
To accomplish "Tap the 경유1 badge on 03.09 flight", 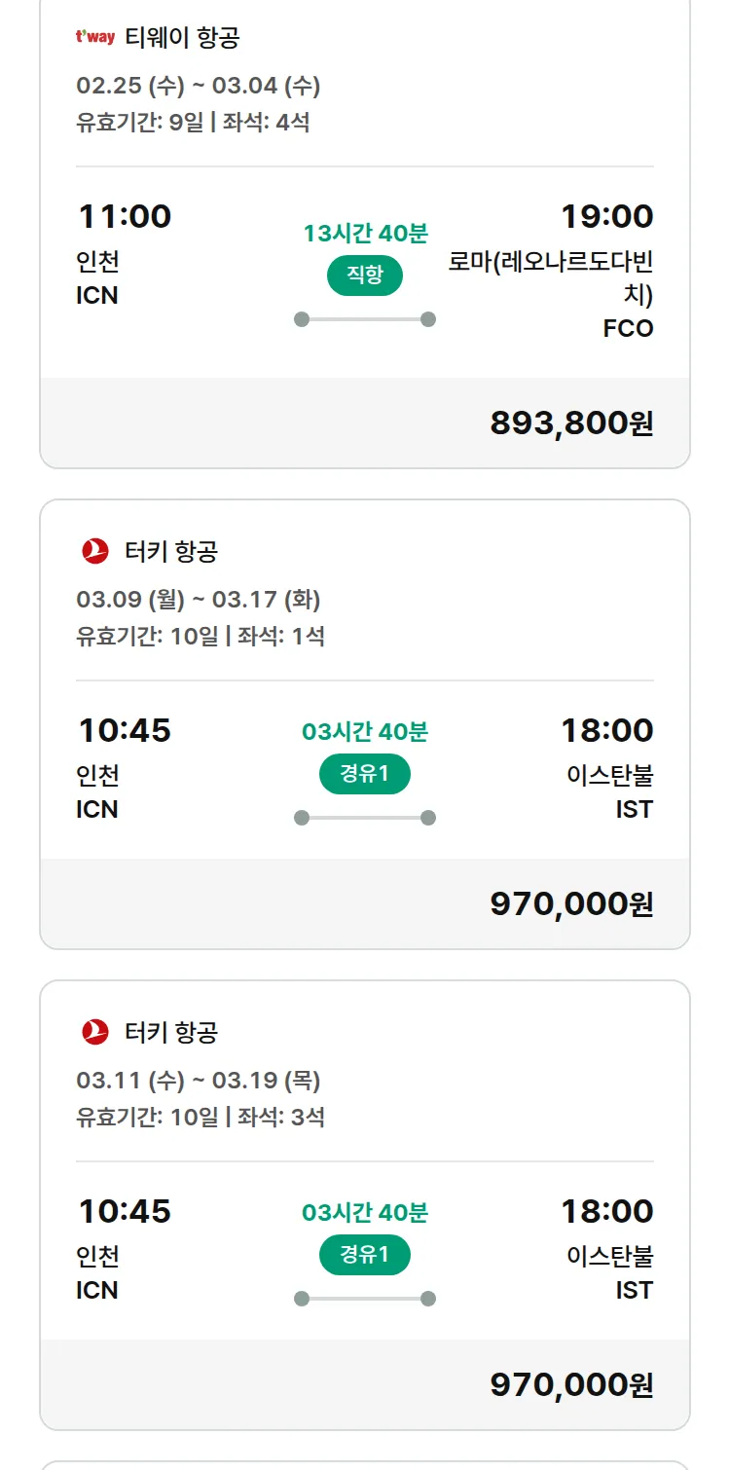I will click(365, 774).
